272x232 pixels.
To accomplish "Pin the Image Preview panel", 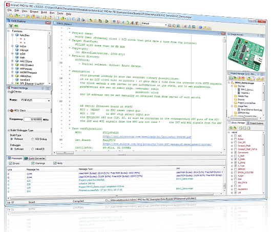I will (258, 35).
